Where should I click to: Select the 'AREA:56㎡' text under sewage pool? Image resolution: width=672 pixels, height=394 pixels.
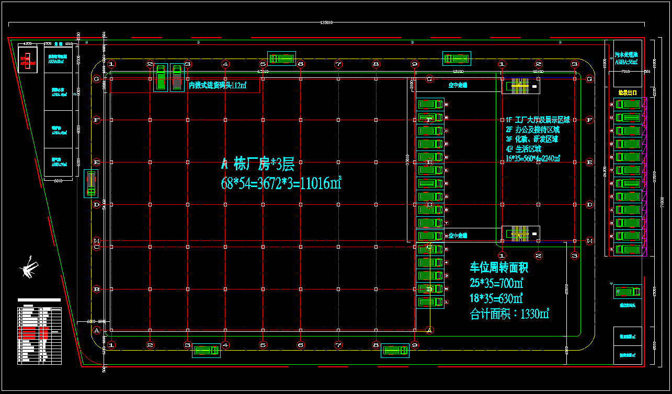(x=626, y=62)
